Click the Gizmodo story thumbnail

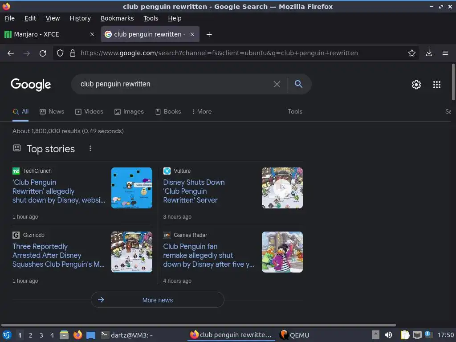click(132, 252)
